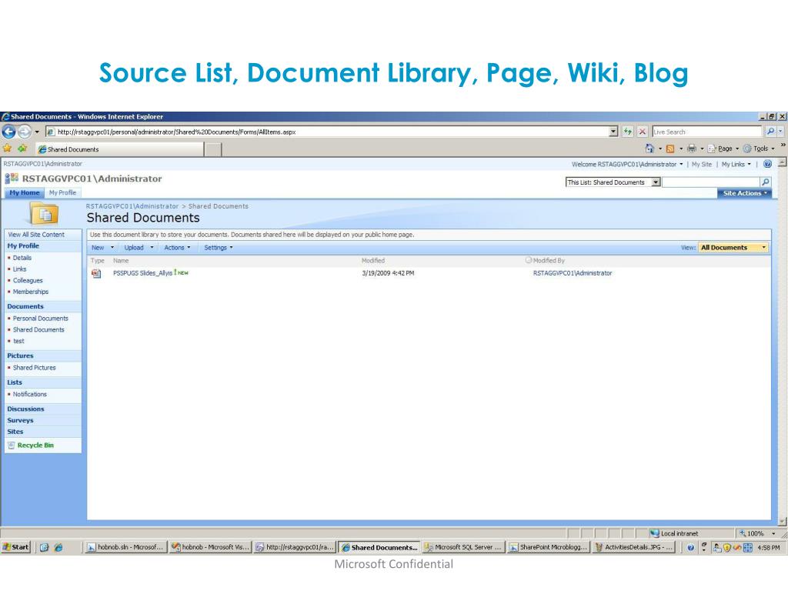The width and height of the screenshot is (788, 591).
Task: Open Notifications list link
Action: [30, 395]
